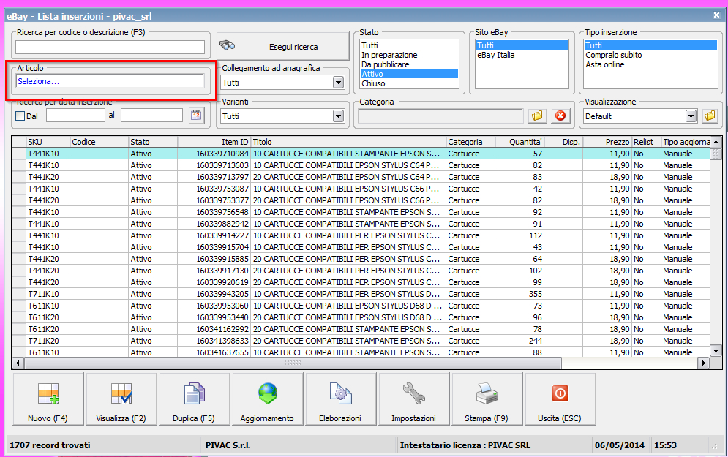
Task: Open Visualizza (F2) for the selected listing
Action: point(121,399)
